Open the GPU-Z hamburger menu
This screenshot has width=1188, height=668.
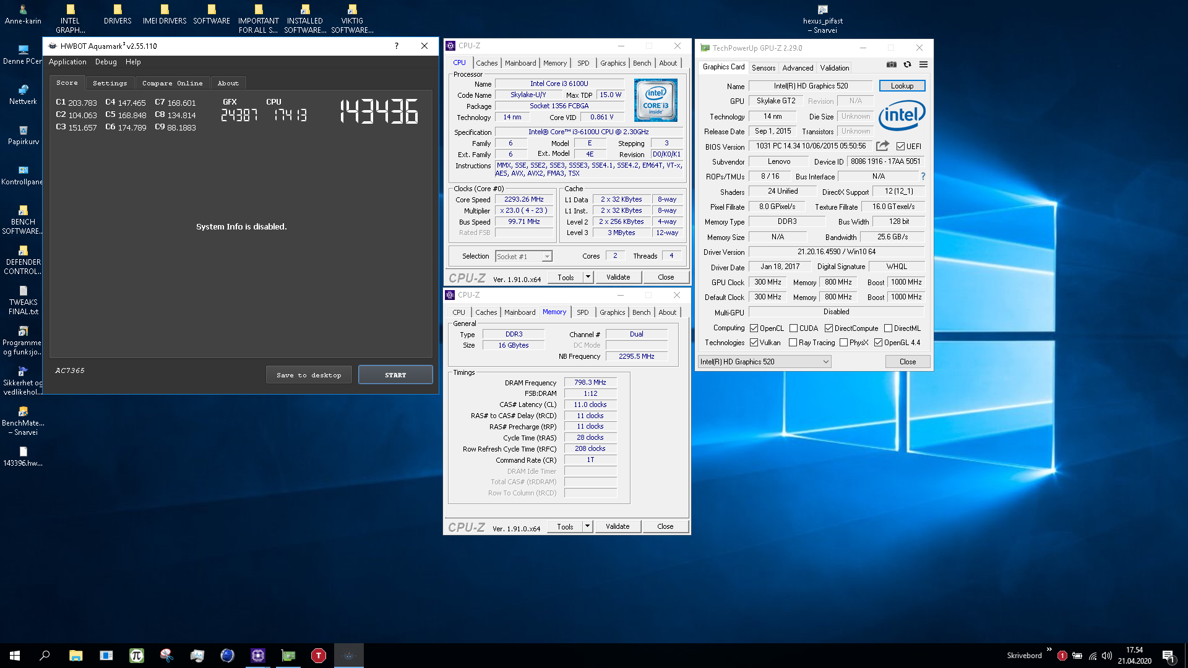923,64
